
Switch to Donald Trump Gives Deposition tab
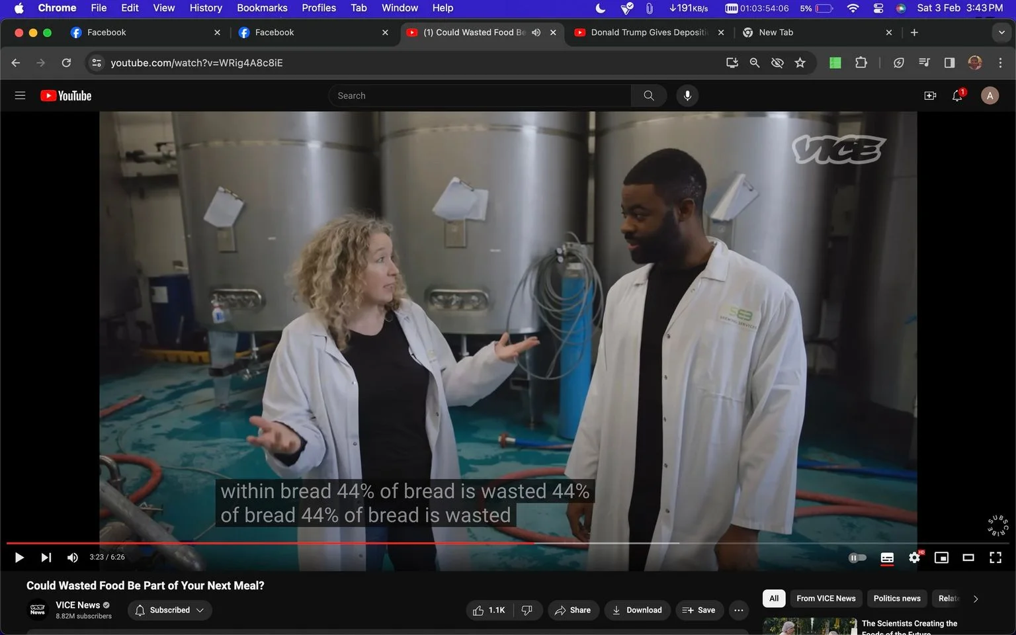pyautogui.click(x=648, y=32)
